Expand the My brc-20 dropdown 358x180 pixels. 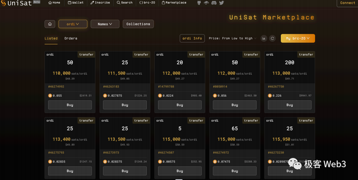coord(298,38)
